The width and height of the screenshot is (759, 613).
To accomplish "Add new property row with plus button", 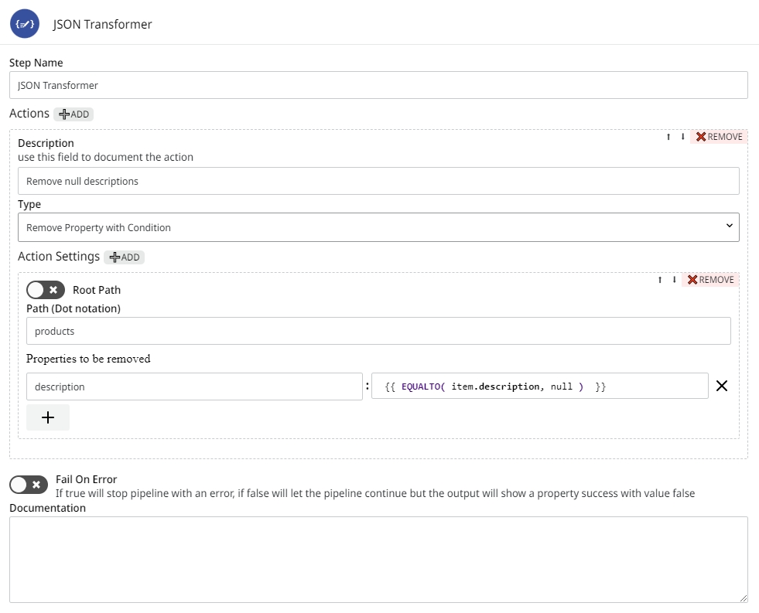I will tap(48, 417).
